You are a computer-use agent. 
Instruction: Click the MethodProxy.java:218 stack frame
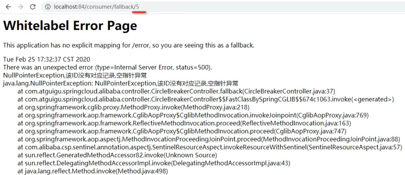pyautogui.click(x=133, y=107)
